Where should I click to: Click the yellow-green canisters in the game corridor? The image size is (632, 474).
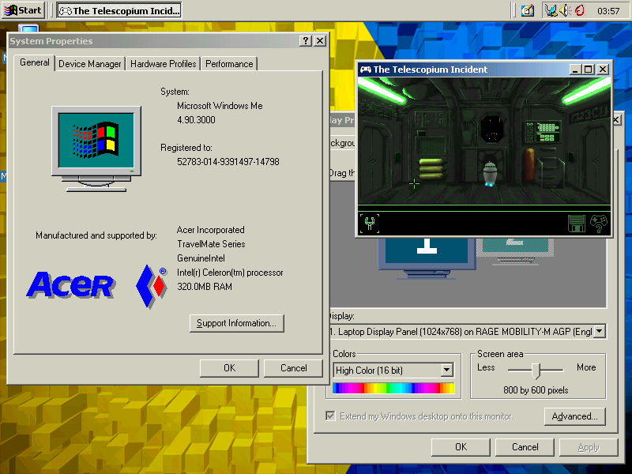[431, 168]
